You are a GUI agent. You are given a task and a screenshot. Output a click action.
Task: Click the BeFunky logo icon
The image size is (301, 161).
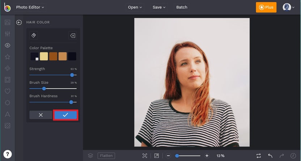pos(7,7)
